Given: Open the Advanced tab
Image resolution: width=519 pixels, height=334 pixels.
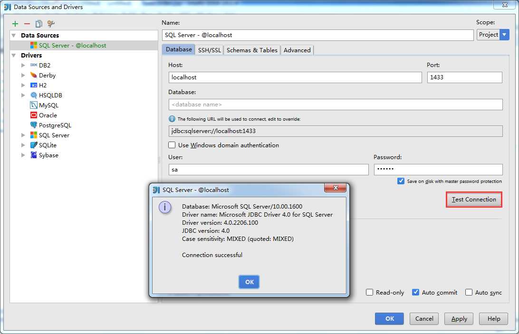Looking at the screenshot, I should (x=297, y=50).
